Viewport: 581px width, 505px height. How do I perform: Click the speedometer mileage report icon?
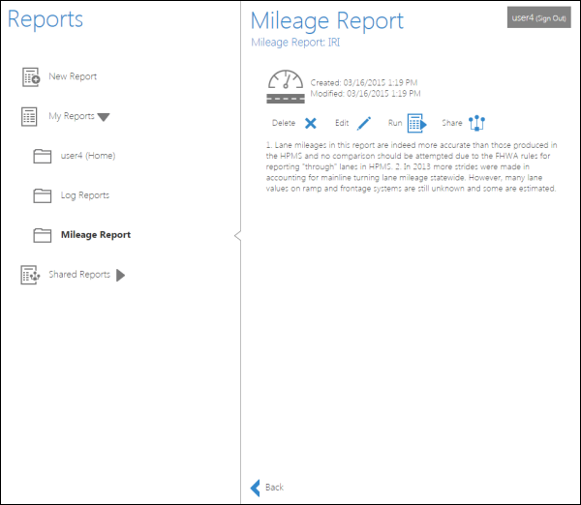[286, 86]
